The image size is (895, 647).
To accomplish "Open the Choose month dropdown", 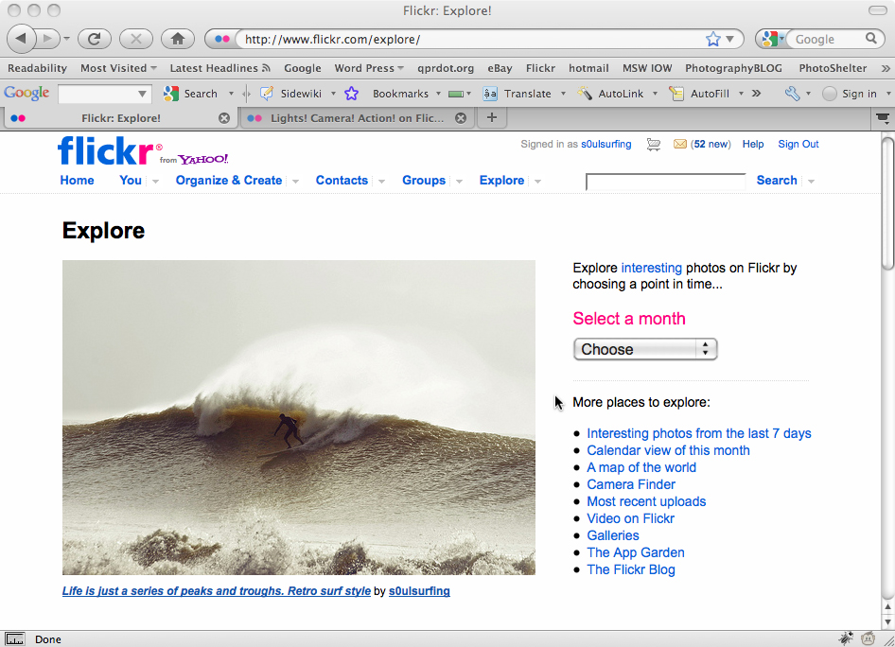I will tap(645, 349).
